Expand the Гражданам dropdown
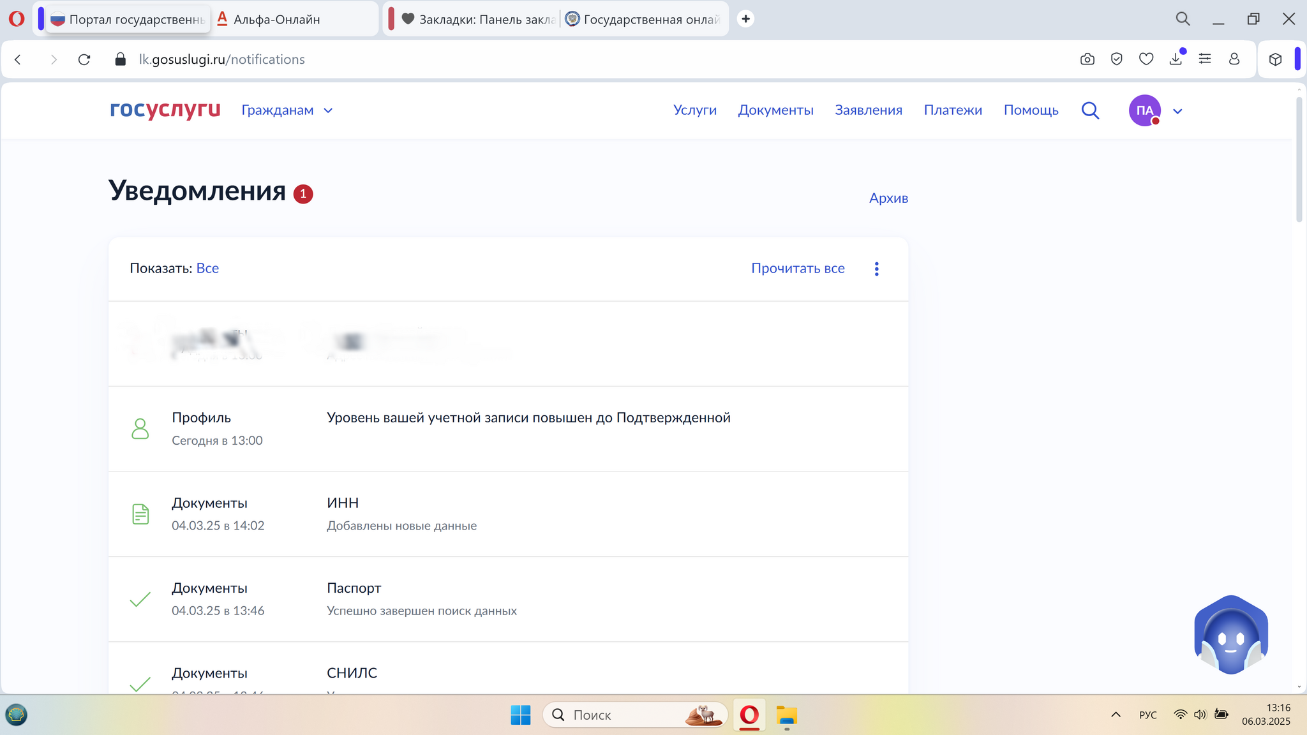The height and width of the screenshot is (735, 1307). (287, 110)
